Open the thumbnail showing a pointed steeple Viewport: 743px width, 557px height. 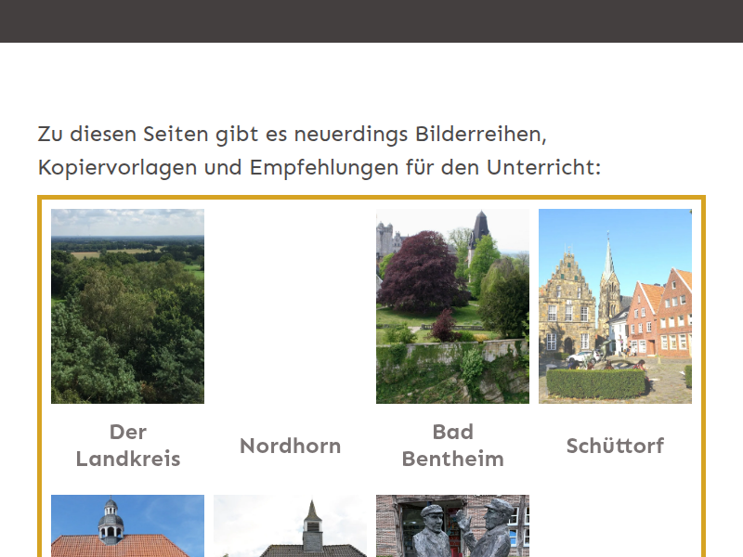[290, 526]
